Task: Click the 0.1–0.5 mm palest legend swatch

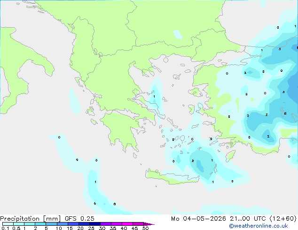Action: tap(8, 224)
